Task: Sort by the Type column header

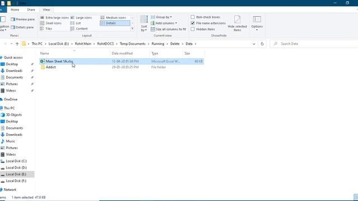Action: 167,54
